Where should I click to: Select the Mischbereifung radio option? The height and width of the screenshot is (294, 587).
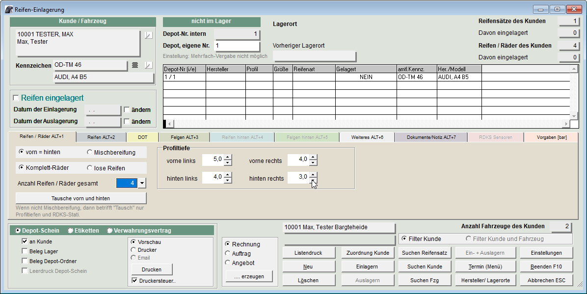tap(89, 152)
